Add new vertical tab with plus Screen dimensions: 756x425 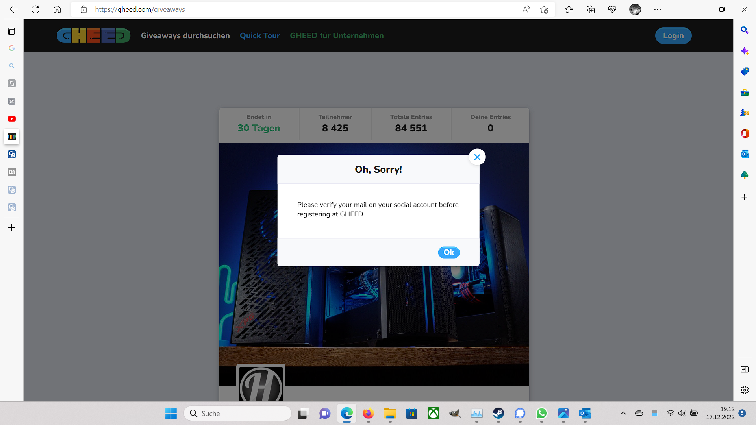12,227
